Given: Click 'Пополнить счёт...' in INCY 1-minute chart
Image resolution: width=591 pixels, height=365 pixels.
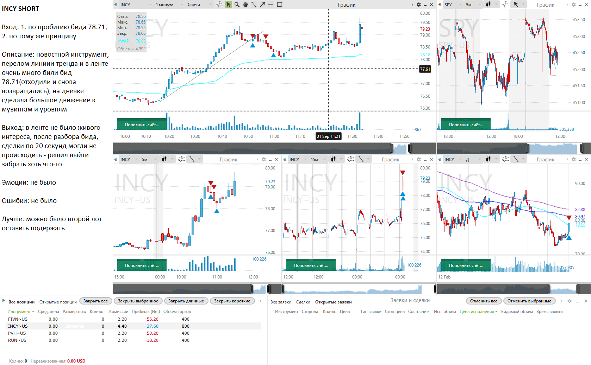Looking at the screenshot, I should tap(142, 124).
